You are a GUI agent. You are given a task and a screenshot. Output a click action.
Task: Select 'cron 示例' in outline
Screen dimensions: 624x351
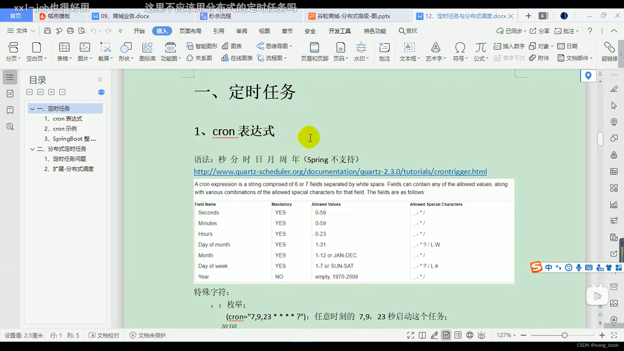pos(60,129)
